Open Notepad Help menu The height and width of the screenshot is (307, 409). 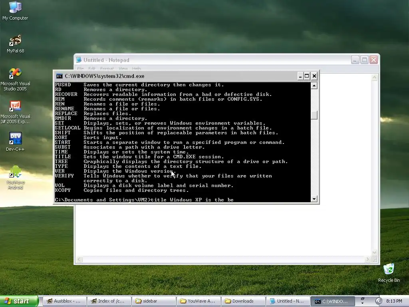pos(137,68)
